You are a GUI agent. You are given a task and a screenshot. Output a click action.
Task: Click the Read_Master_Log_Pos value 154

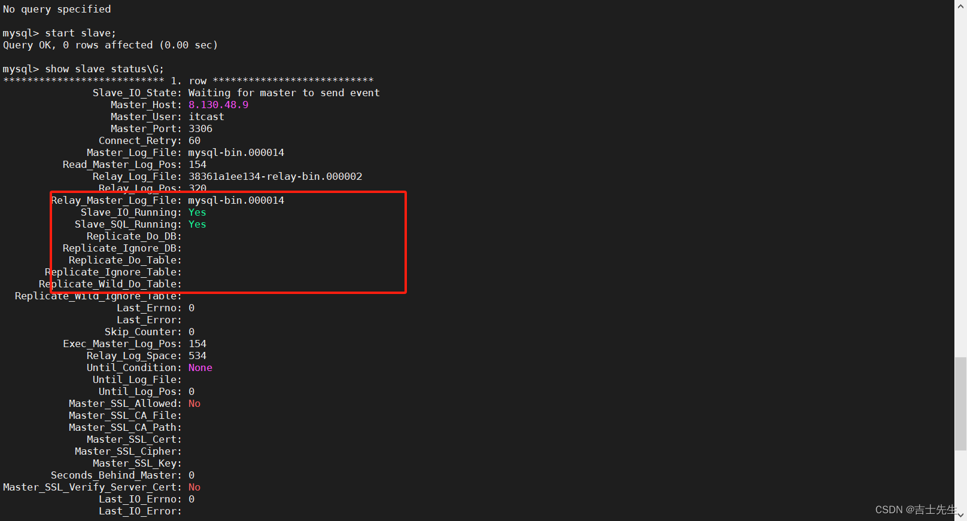(197, 165)
